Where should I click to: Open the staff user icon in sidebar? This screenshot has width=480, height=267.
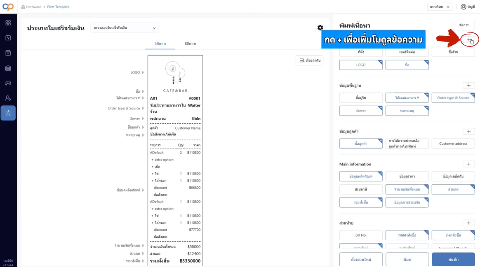point(8,98)
